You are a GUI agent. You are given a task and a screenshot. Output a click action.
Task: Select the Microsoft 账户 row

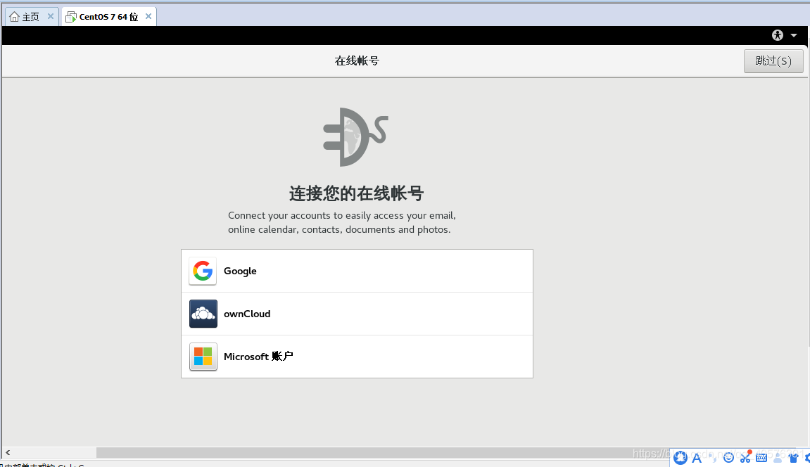(357, 357)
